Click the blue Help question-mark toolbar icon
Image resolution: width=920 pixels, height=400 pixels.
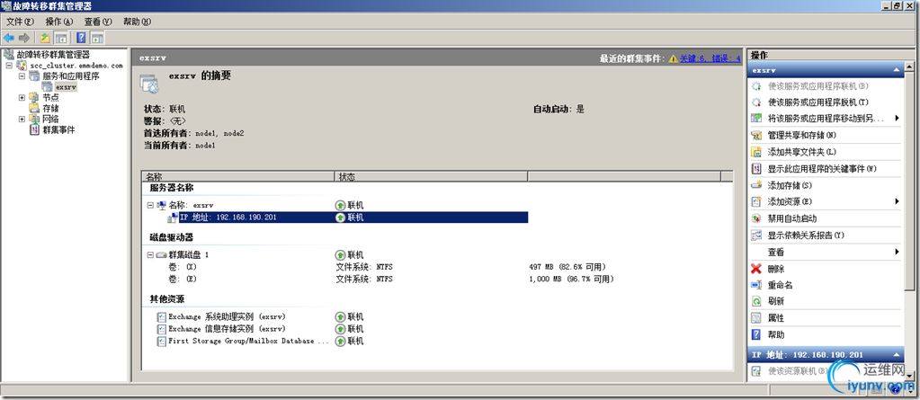coord(81,38)
